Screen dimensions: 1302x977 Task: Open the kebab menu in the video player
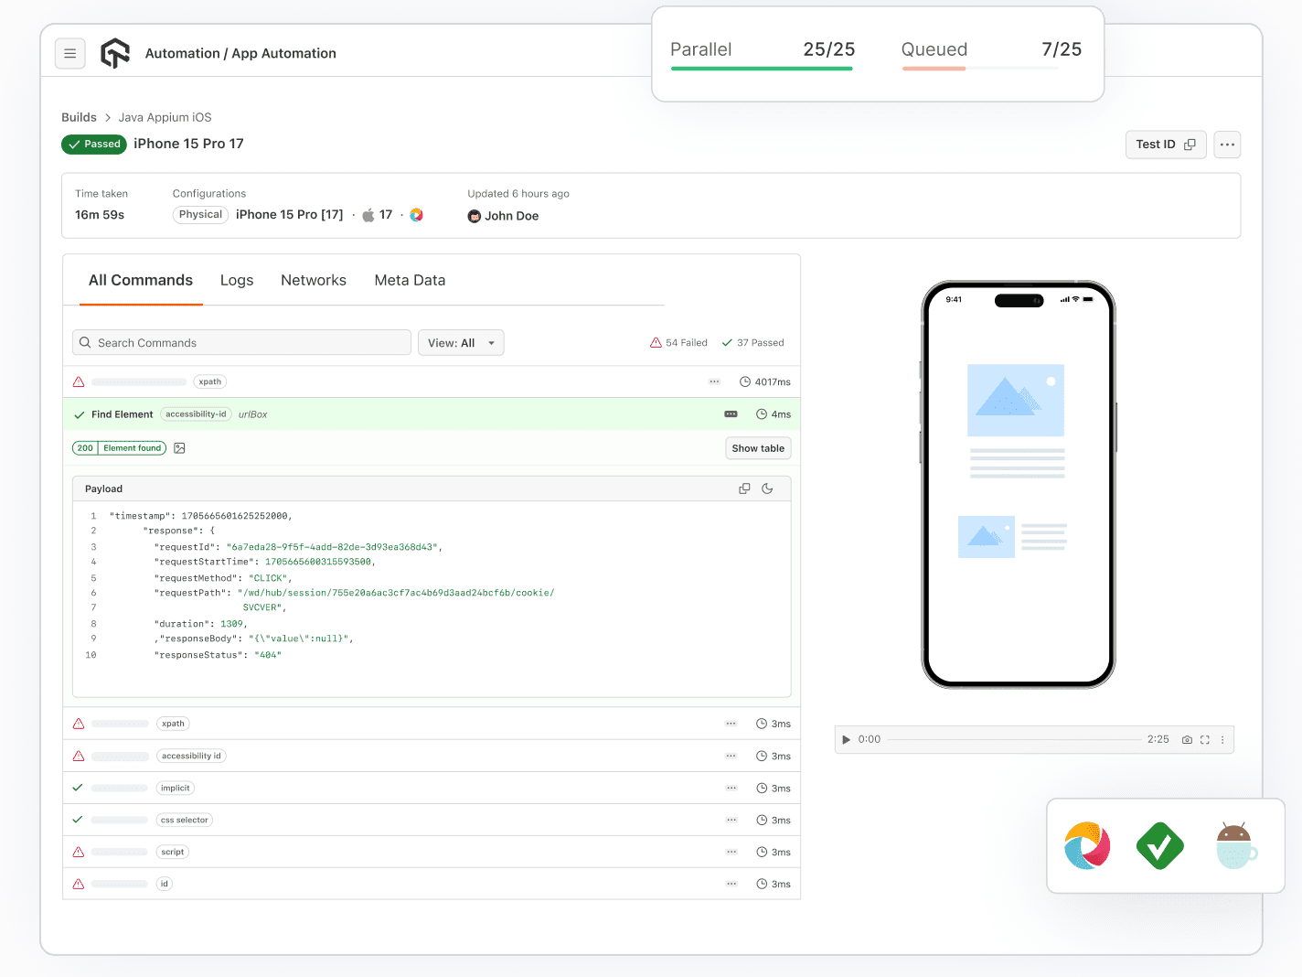pyautogui.click(x=1222, y=739)
